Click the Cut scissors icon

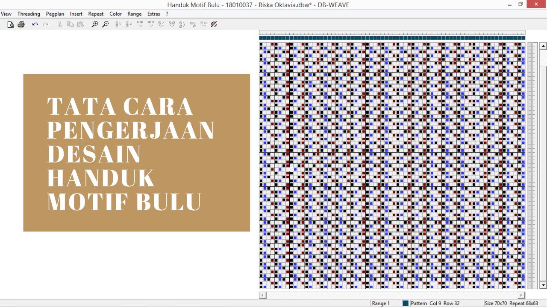[59, 25]
